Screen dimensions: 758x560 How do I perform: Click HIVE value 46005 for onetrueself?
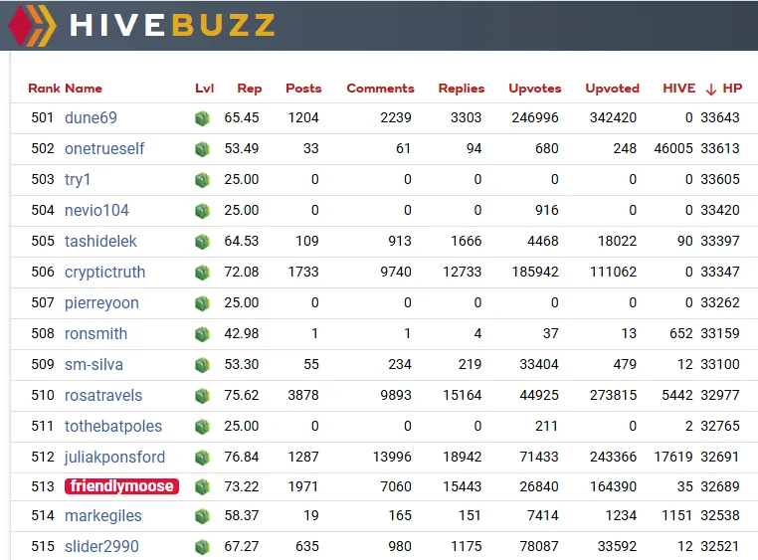click(x=673, y=149)
